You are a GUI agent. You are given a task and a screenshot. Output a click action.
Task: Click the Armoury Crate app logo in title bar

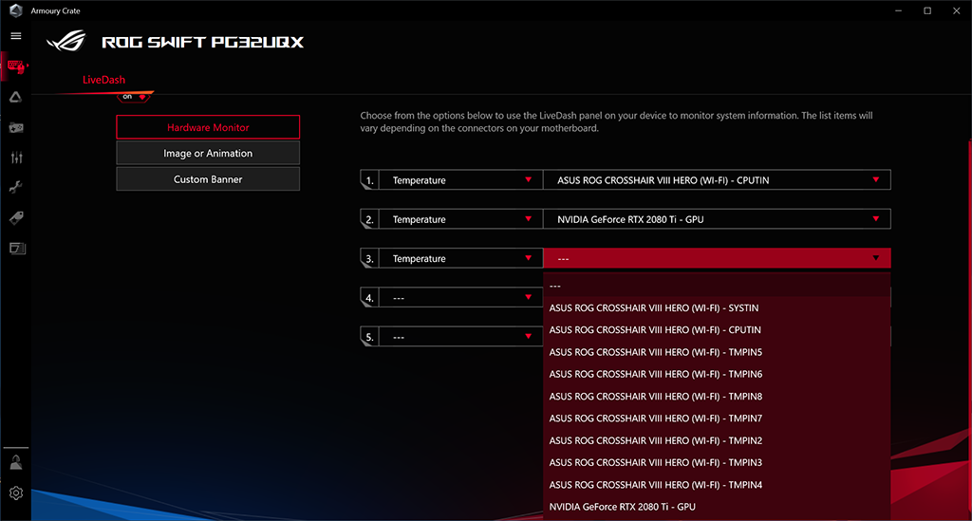click(15, 10)
